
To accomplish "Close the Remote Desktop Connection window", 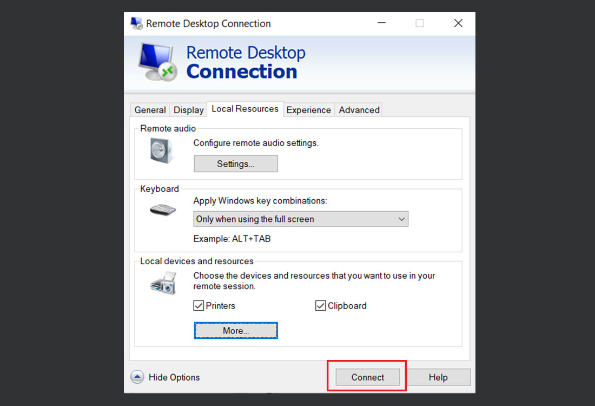I will pyautogui.click(x=458, y=23).
